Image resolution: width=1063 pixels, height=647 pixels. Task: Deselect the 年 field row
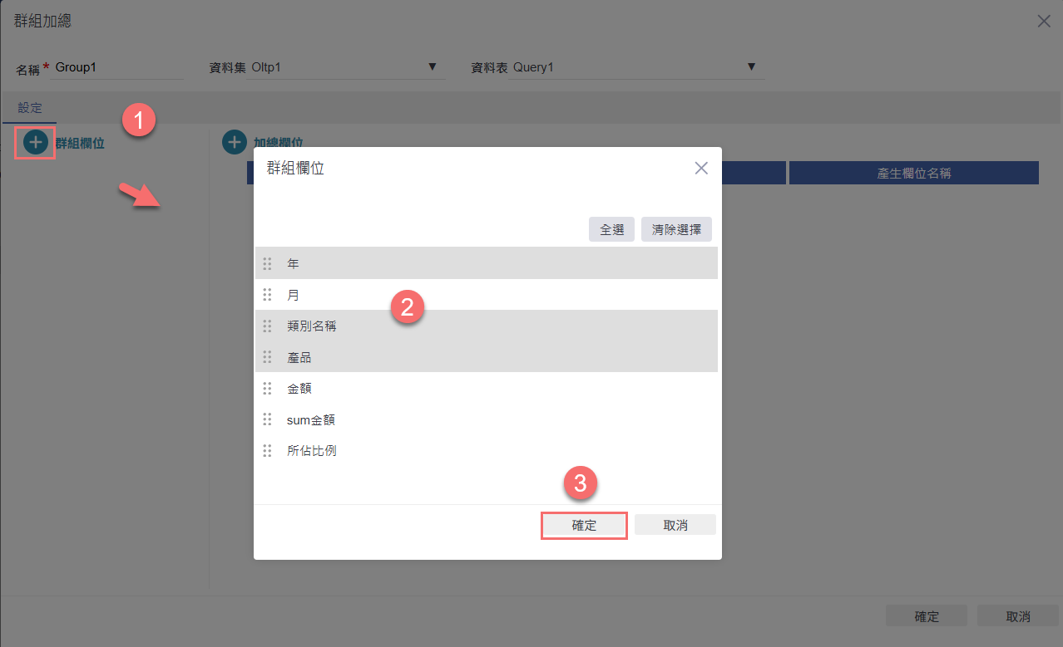pyautogui.click(x=499, y=263)
